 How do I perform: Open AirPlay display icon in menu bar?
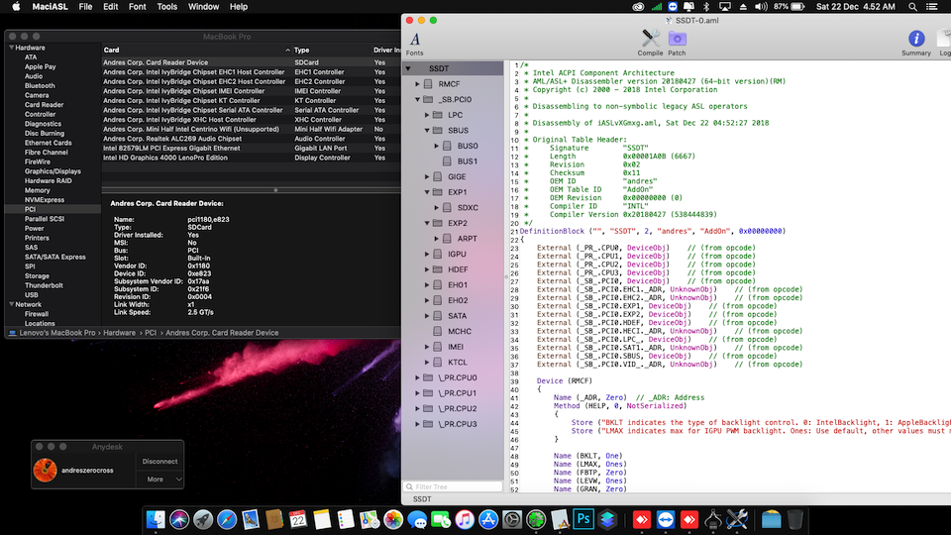(724, 7)
